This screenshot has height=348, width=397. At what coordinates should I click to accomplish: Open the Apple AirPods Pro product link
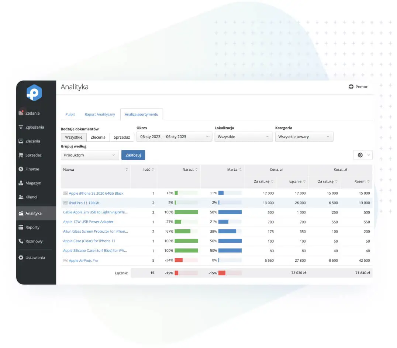83,261
